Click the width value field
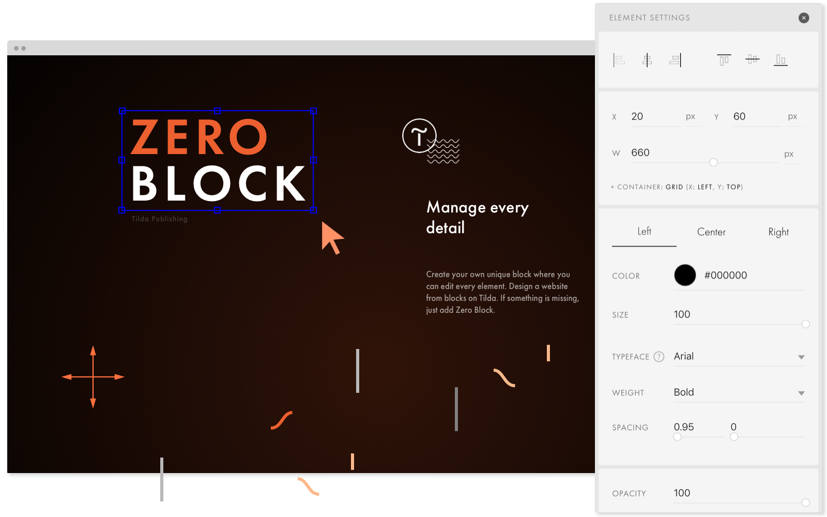Image resolution: width=827 pixels, height=517 pixels. (704, 153)
